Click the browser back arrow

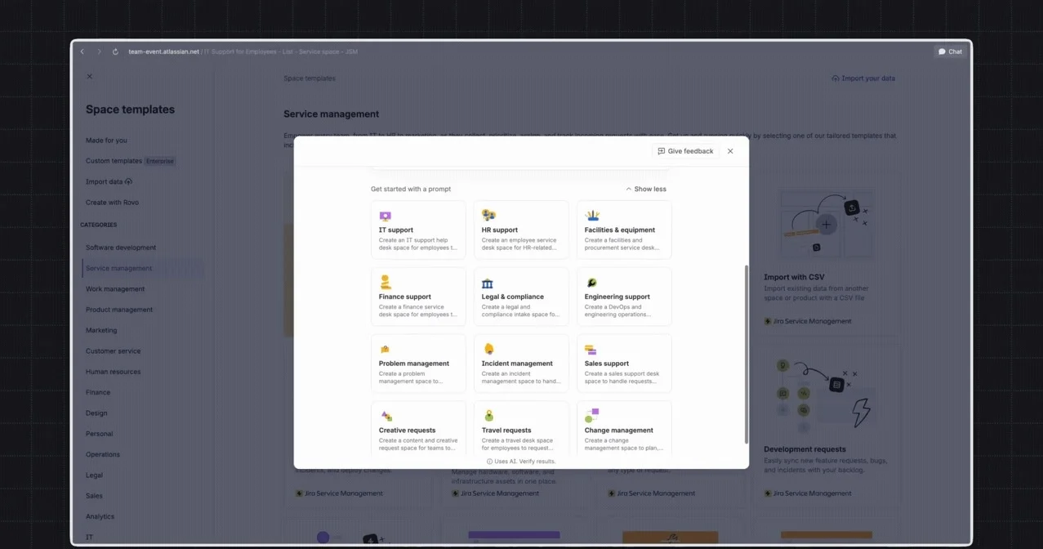(x=82, y=51)
